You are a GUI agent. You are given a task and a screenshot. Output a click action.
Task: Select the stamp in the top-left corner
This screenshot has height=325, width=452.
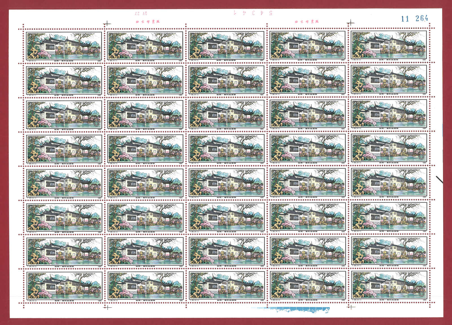tap(64, 46)
